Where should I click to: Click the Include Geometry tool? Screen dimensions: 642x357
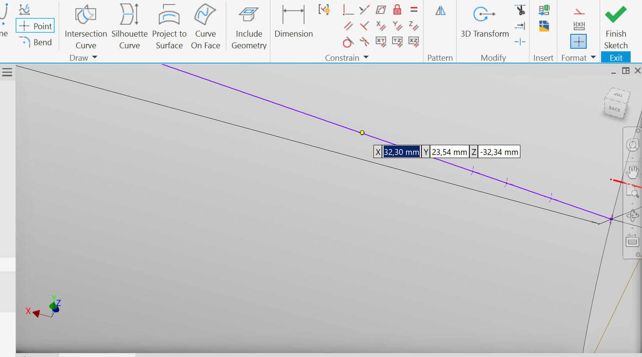pos(249,25)
